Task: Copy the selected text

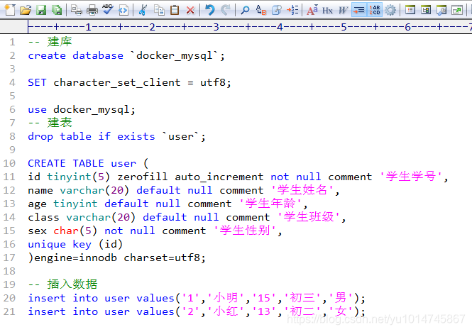Action: click(159, 10)
